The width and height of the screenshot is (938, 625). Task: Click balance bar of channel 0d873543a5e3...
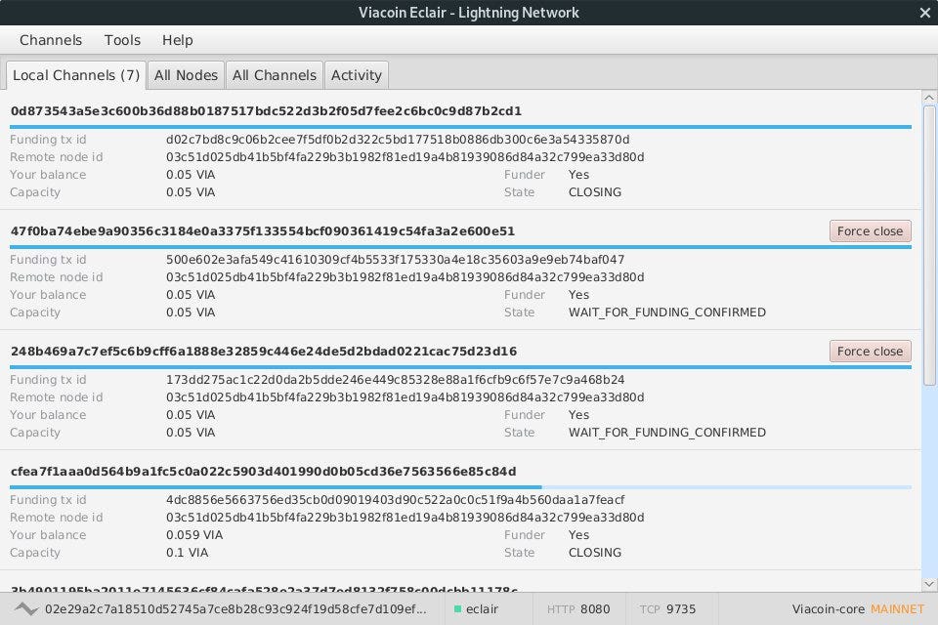coord(460,127)
